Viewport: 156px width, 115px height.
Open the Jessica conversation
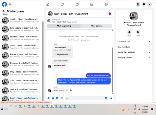[x=21, y=90]
